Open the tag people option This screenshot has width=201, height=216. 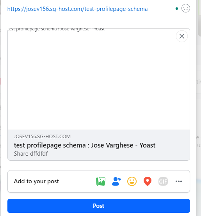[116, 181]
